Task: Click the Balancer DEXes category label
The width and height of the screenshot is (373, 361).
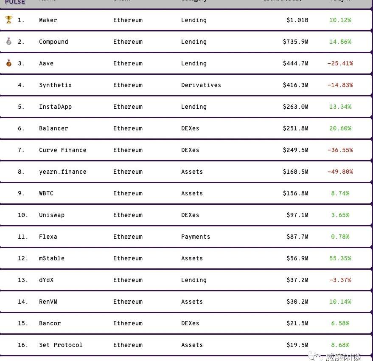Action: coord(190,128)
